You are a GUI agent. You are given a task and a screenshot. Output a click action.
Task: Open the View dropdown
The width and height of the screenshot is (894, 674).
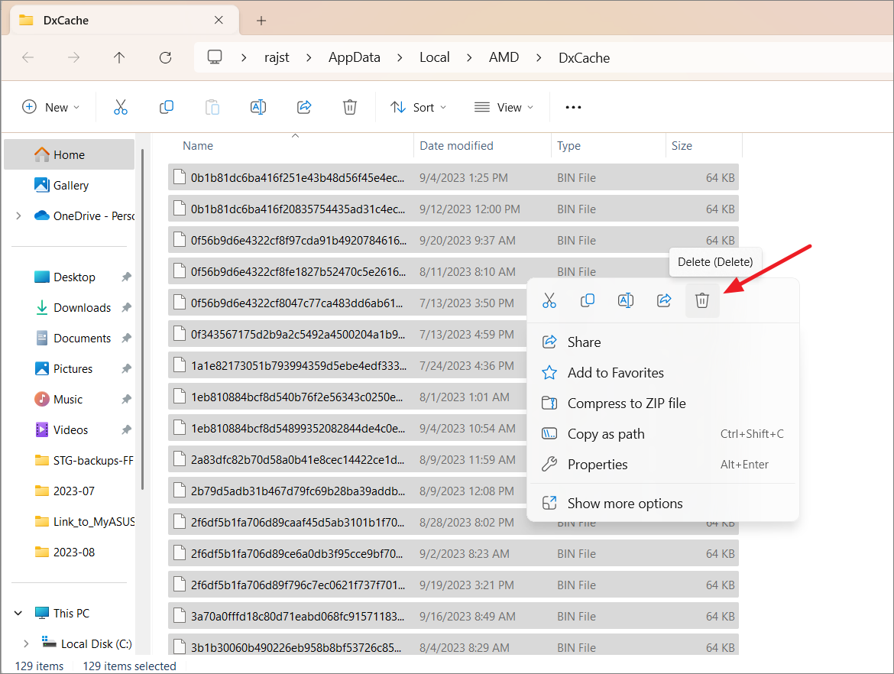click(x=504, y=107)
